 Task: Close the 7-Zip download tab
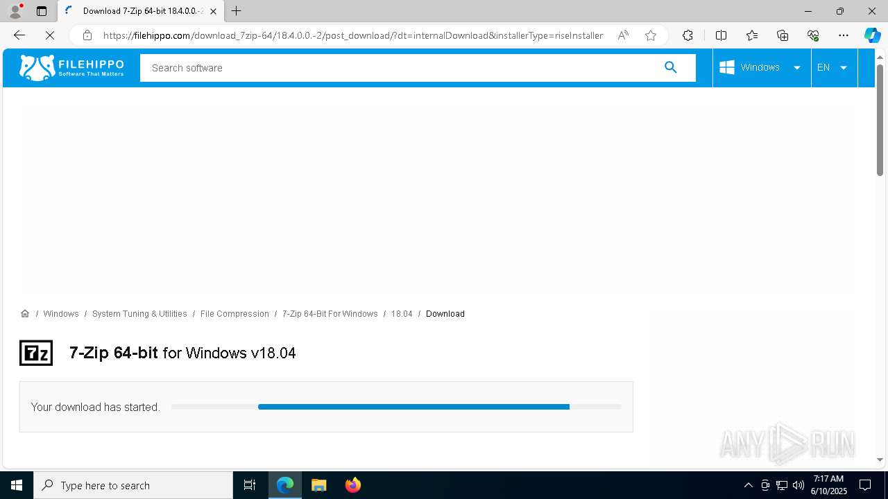(214, 11)
